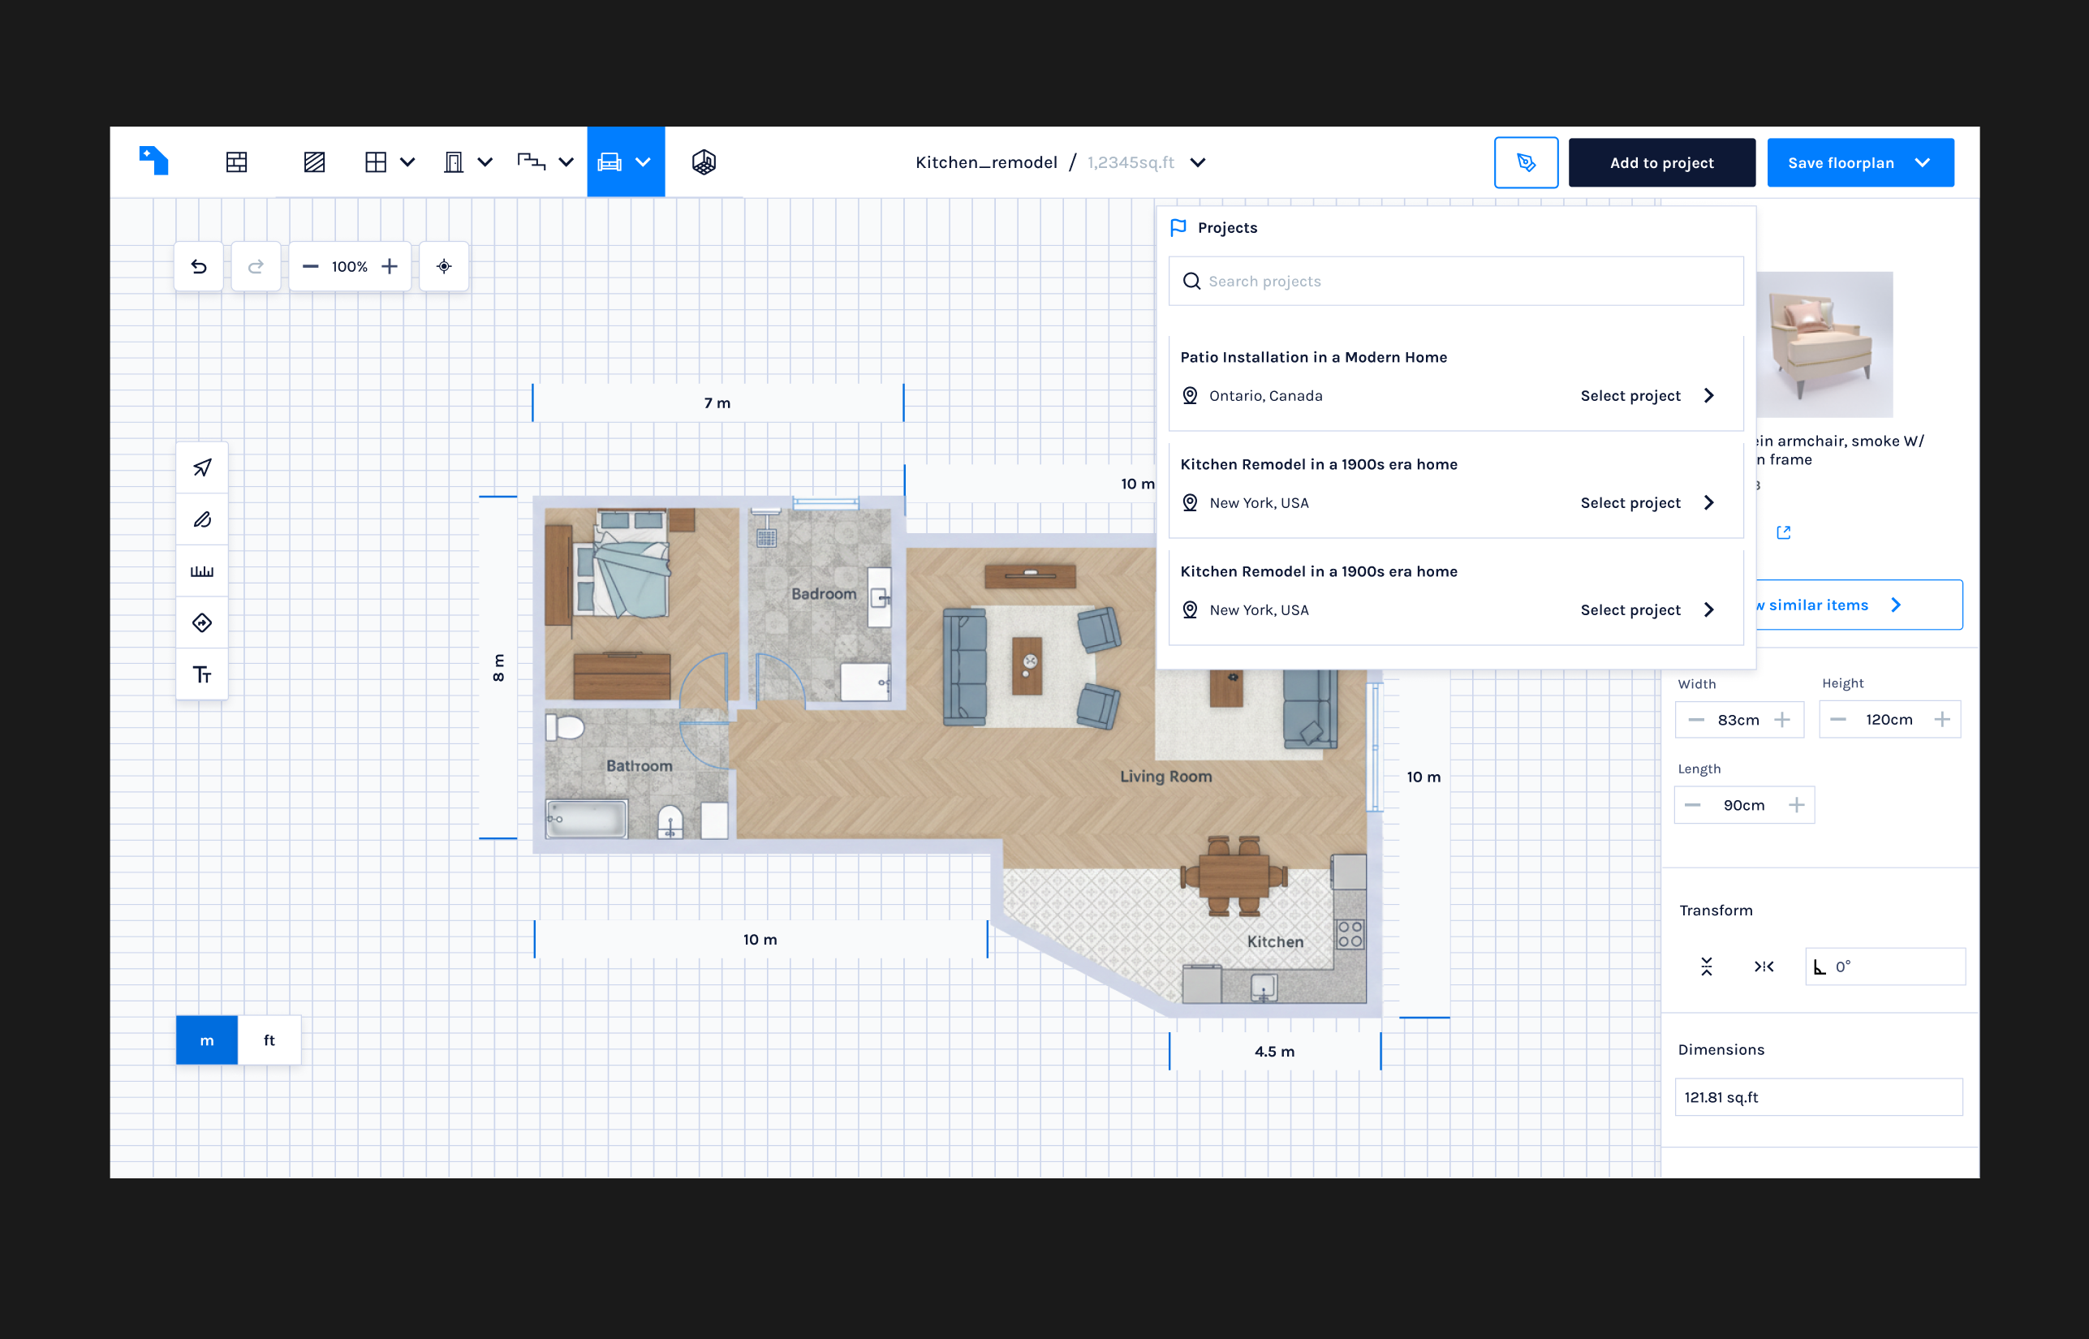Click the Search projects field
The image size is (2089, 1339).
click(1455, 281)
